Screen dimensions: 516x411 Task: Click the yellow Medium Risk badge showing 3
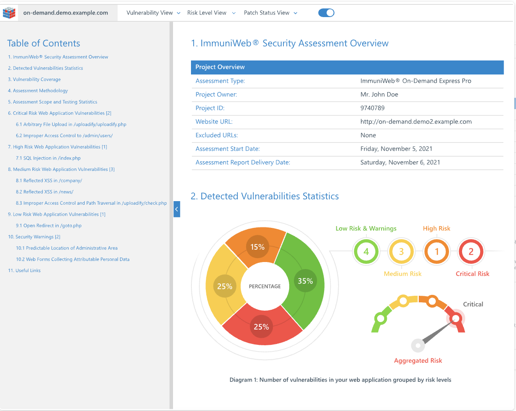tap(401, 252)
